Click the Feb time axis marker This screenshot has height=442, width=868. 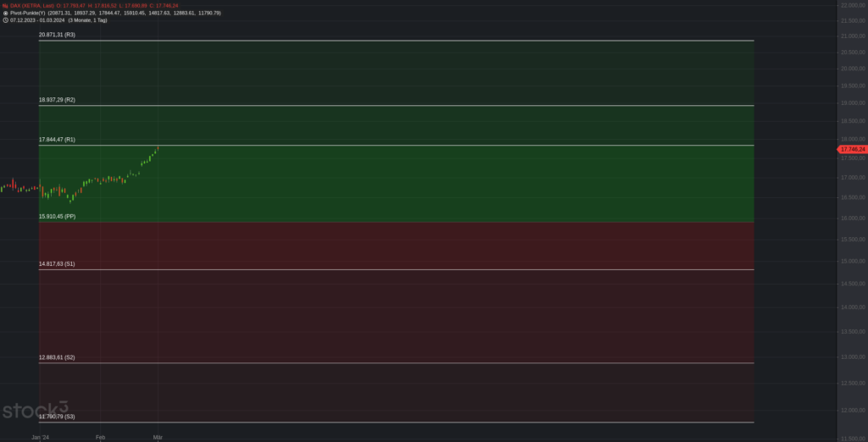click(x=100, y=437)
